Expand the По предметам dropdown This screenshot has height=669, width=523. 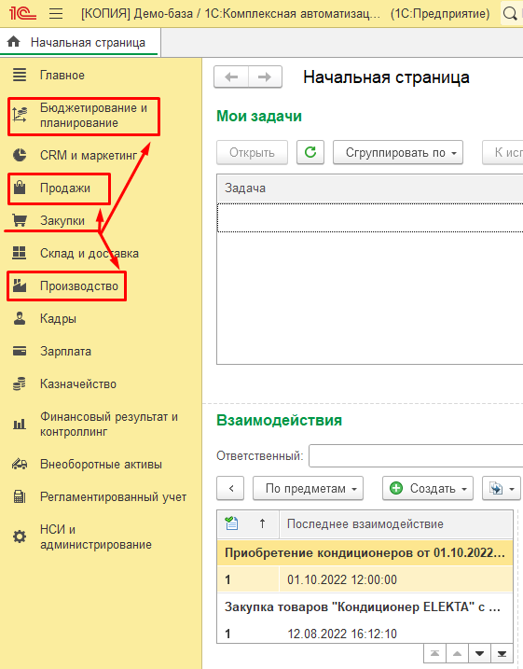tap(308, 488)
